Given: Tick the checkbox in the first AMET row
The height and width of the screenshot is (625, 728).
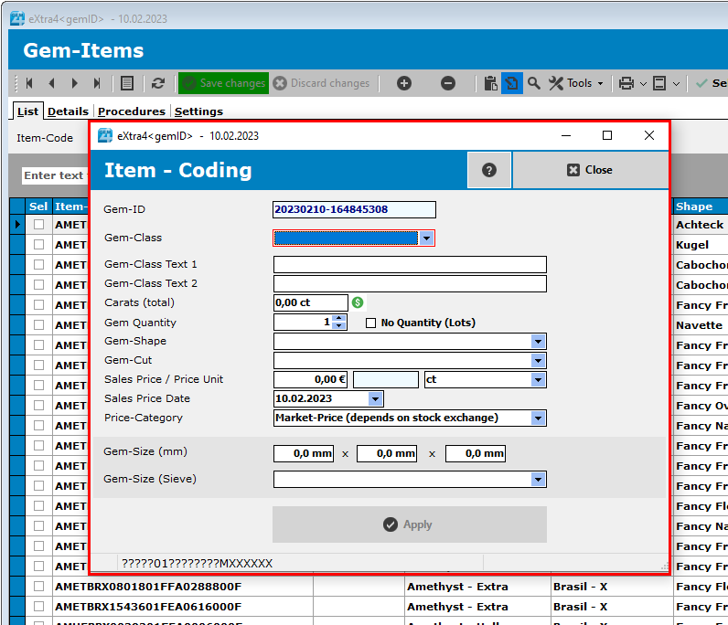Looking at the screenshot, I should click(x=38, y=225).
